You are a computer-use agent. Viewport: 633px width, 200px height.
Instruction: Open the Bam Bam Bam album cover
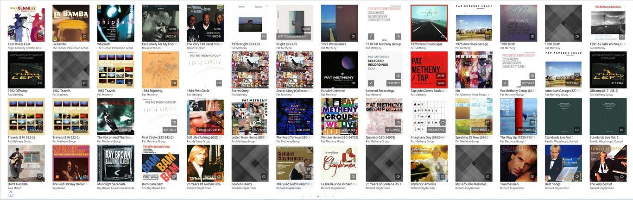[160, 163]
